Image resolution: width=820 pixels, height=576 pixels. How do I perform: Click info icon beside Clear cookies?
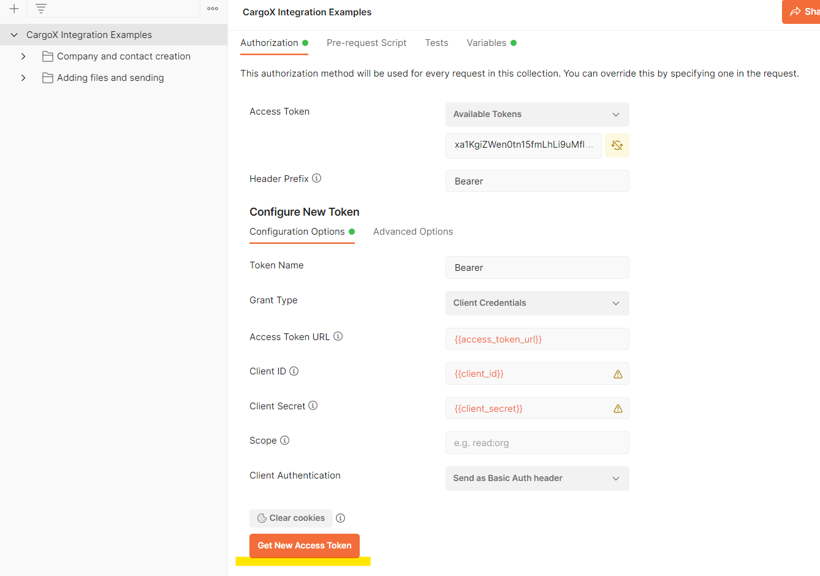(x=341, y=518)
